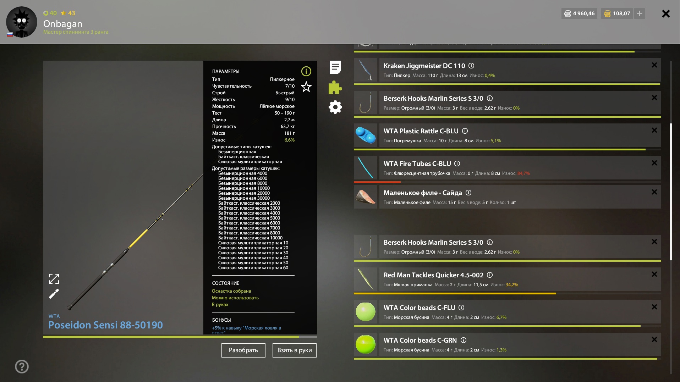The width and height of the screenshot is (680, 382).
Task: Click the C-FLU color bead thumbnail
Action: pos(366,312)
